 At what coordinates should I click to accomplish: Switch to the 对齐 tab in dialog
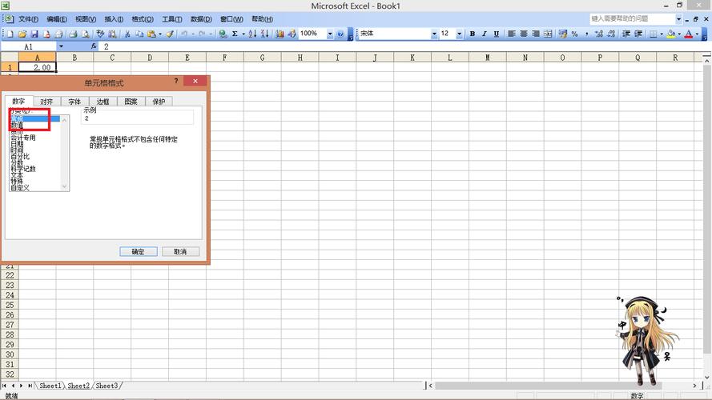[x=46, y=102]
